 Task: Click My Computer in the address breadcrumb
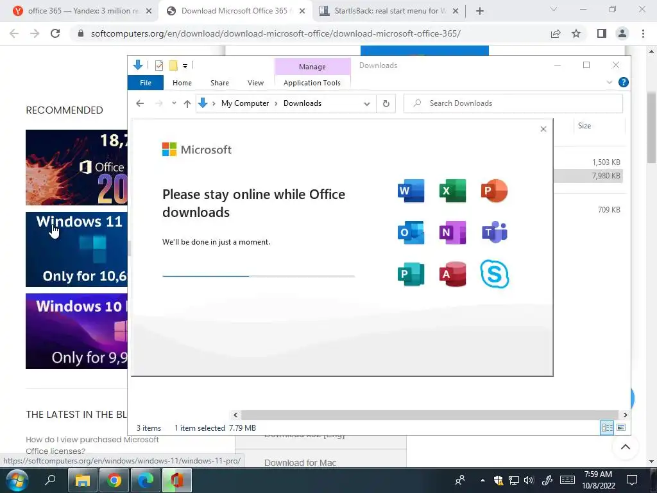tap(245, 103)
